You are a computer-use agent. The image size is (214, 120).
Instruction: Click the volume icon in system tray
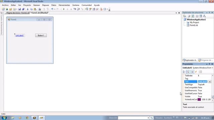197,118
